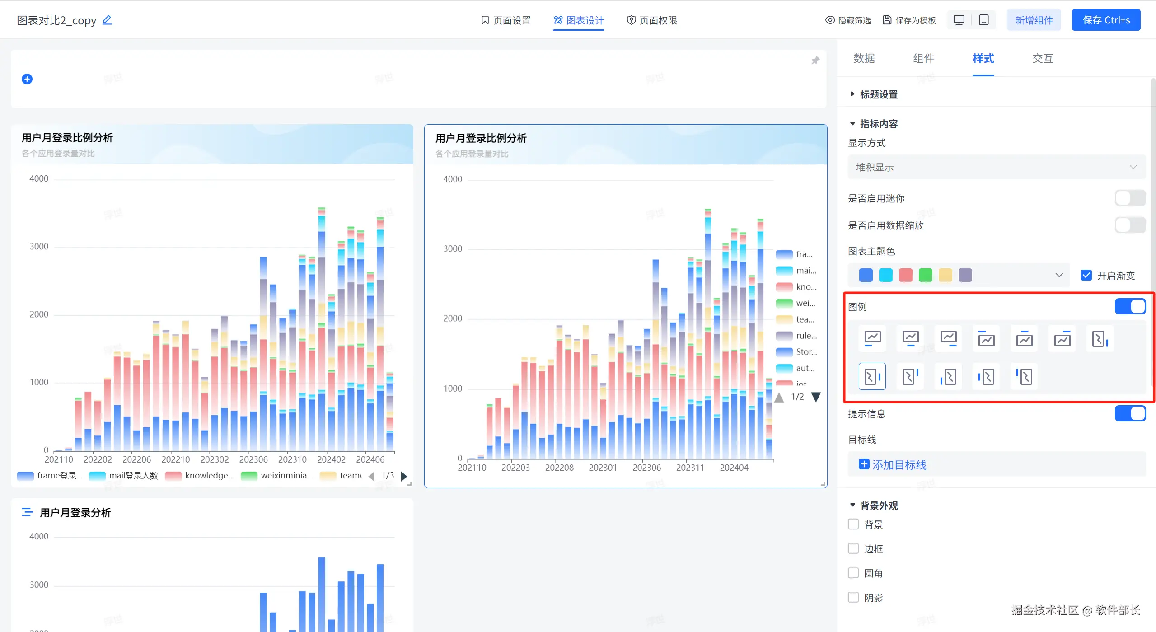Click pencil icon to rename dashboard

(x=107, y=20)
